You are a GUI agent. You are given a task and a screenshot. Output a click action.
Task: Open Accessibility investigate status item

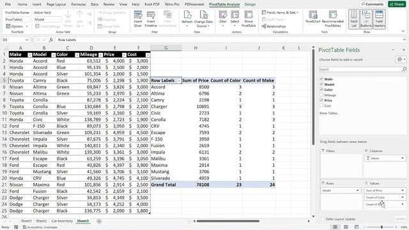[x=40, y=227]
